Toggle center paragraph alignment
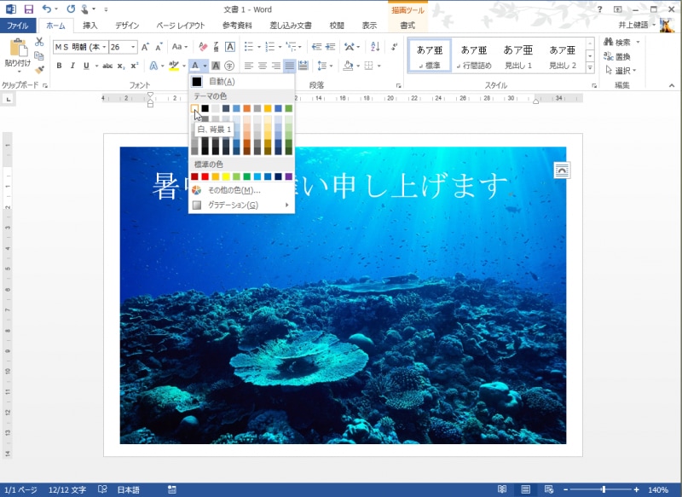The height and width of the screenshot is (497, 682). pyautogui.click(x=261, y=66)
